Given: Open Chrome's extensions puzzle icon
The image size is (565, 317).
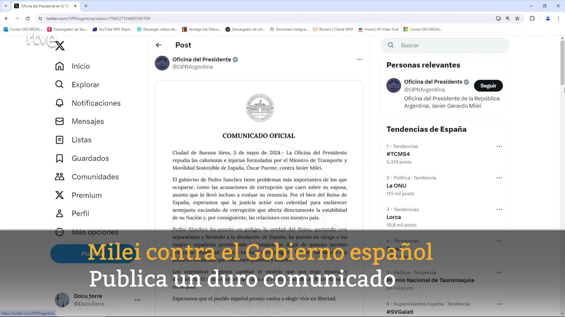Looking at the screenshot, I should click(x=532, y=18).
